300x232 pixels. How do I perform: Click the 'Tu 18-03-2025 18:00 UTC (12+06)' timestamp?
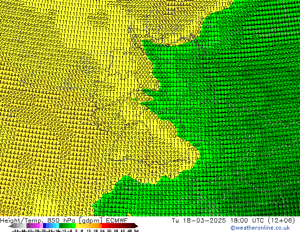(x=233, y=220)
